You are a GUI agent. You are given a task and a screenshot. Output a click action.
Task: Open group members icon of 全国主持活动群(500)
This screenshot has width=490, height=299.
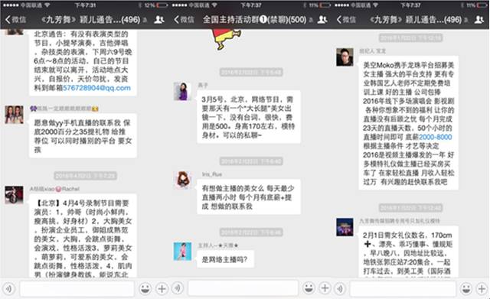point(322,20)
